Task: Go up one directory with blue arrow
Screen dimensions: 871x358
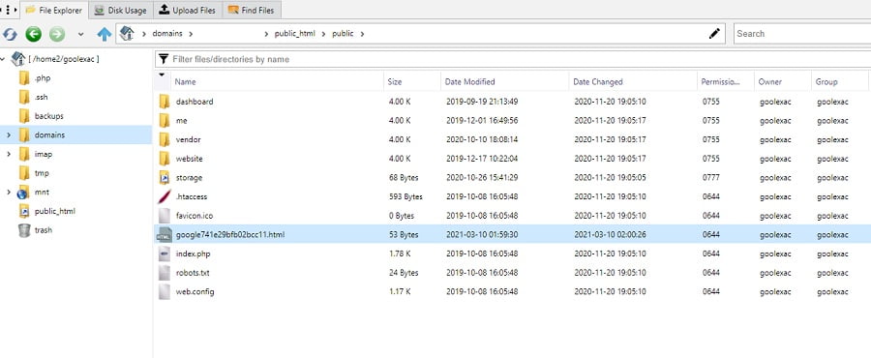Action: (x=104, y=35)
